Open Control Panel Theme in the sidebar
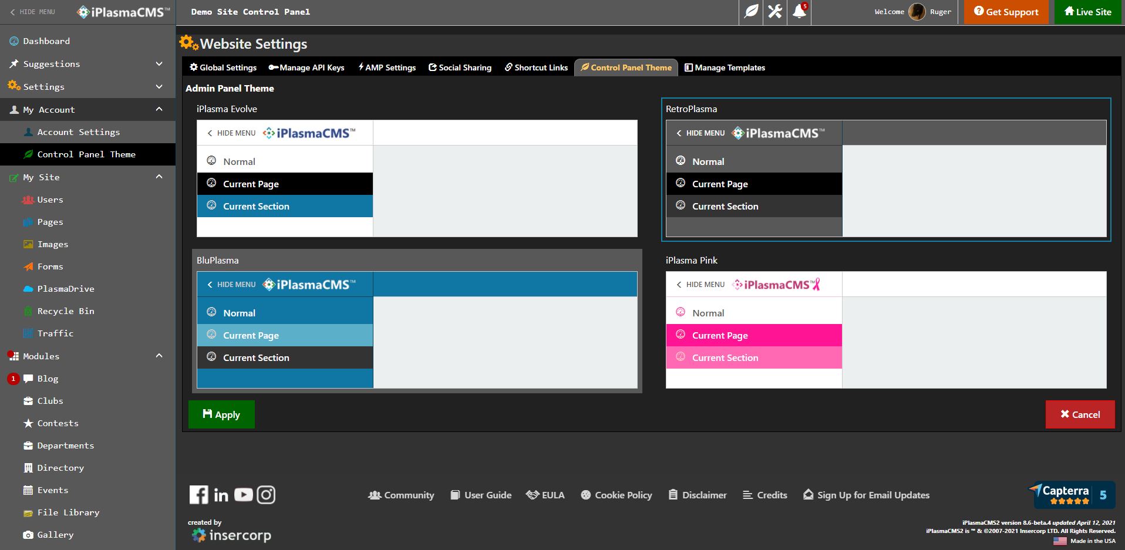The width and height of the screenshot is (1125, 550). (x=88, y=154)
